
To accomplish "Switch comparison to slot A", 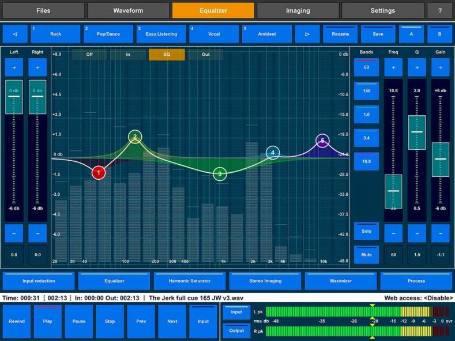I will 411,34.
